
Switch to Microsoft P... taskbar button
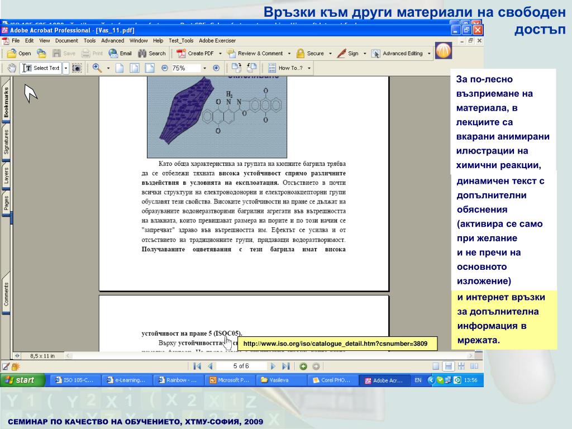(230, 380)
